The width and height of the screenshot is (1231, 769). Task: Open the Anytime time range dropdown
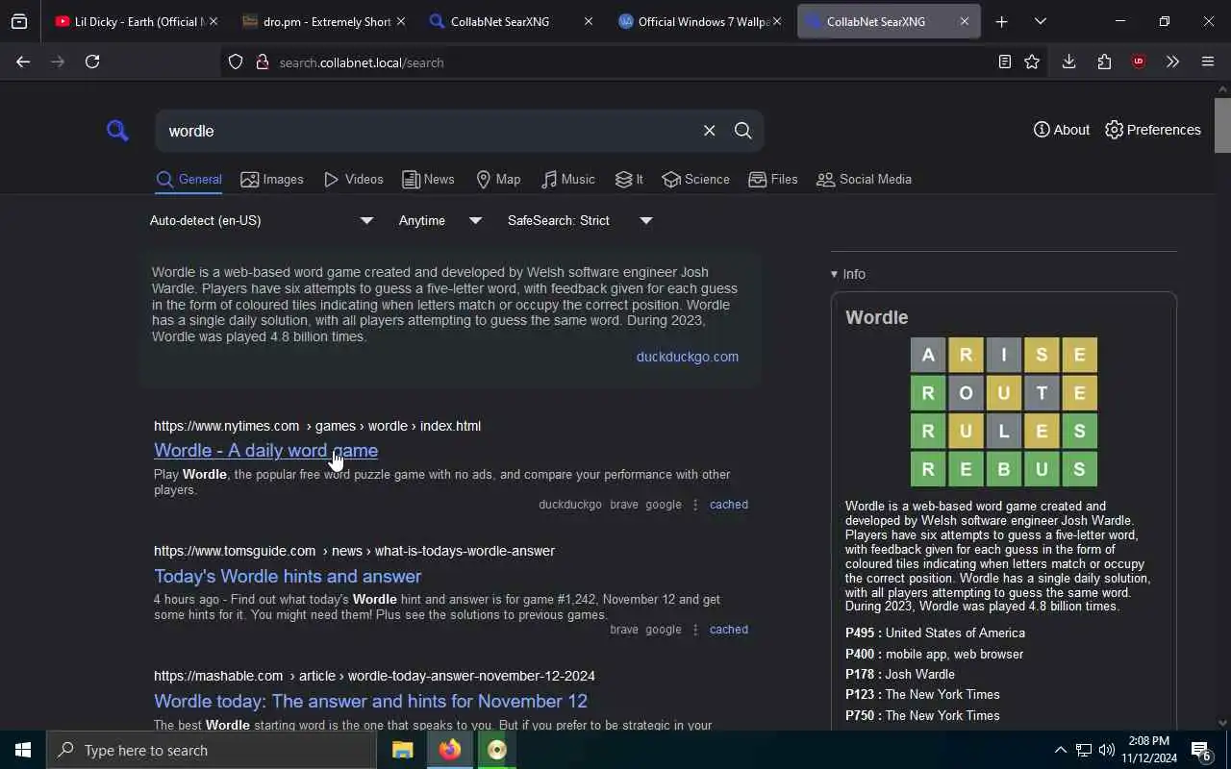pyautogui.click(x=440, y=221)
